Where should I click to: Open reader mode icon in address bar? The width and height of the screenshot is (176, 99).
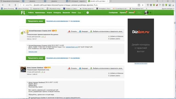(139, 5)
